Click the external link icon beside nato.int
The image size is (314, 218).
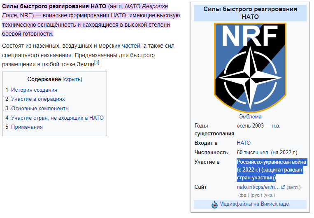283,187
